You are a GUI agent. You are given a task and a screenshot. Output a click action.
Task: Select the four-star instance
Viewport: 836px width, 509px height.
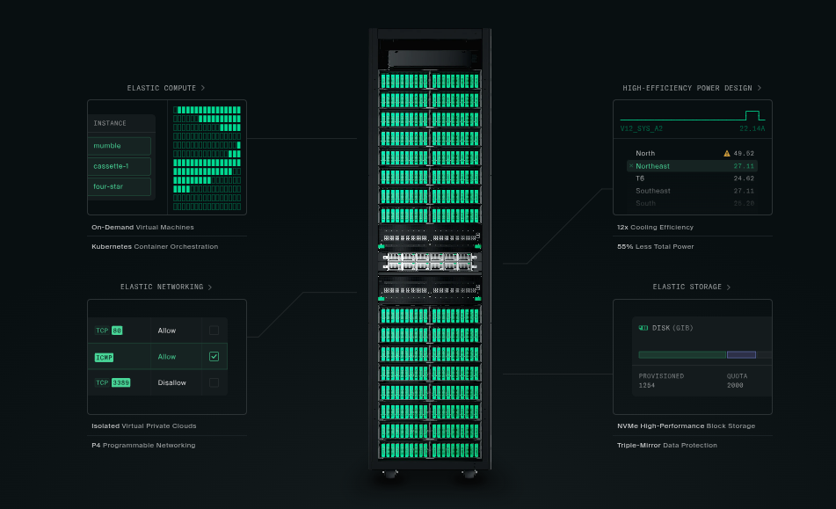pos(120,186)
